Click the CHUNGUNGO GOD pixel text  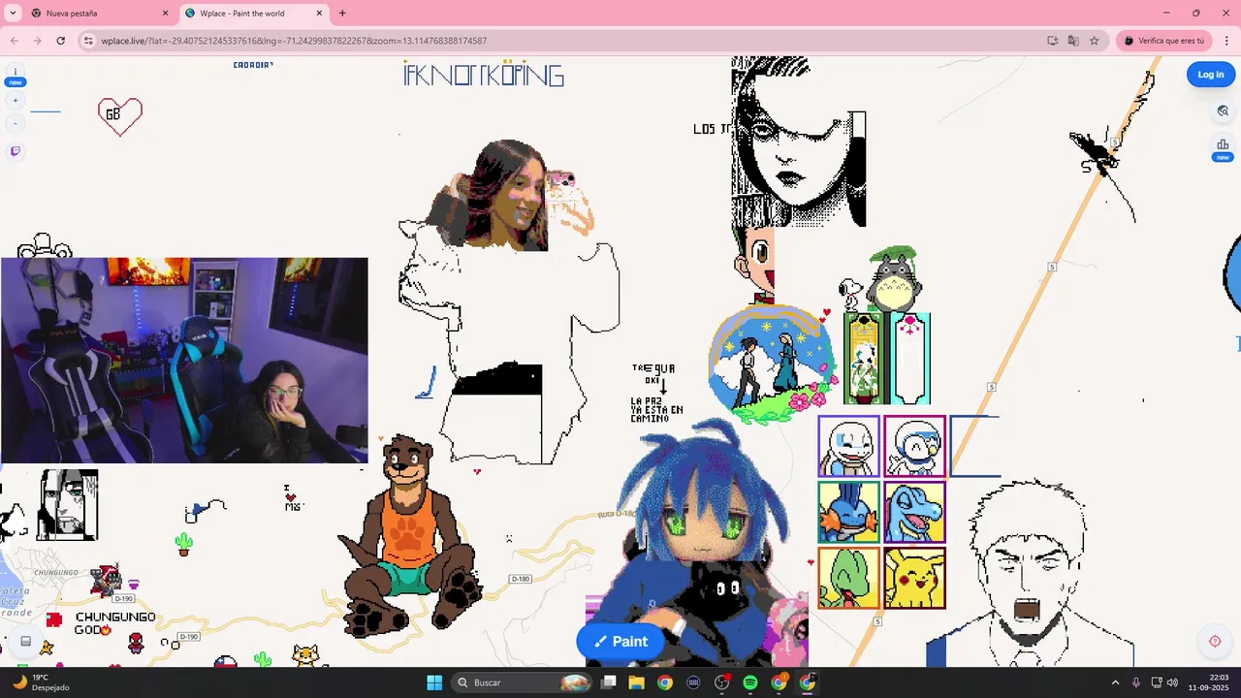[x=115, y=623]
